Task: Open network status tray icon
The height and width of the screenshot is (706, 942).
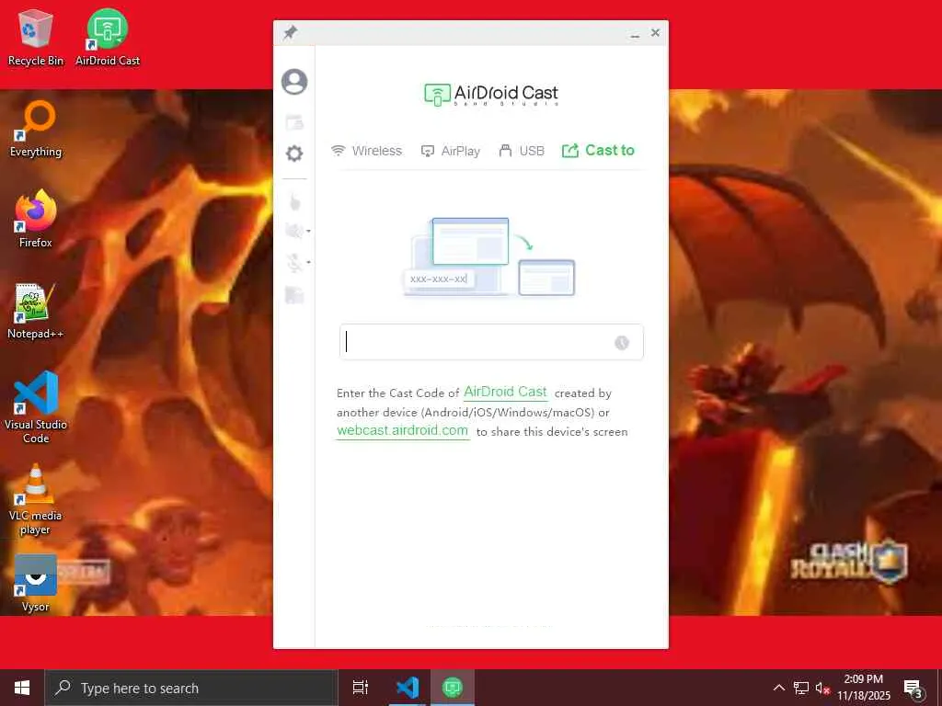Action: (x=801, y=688)
